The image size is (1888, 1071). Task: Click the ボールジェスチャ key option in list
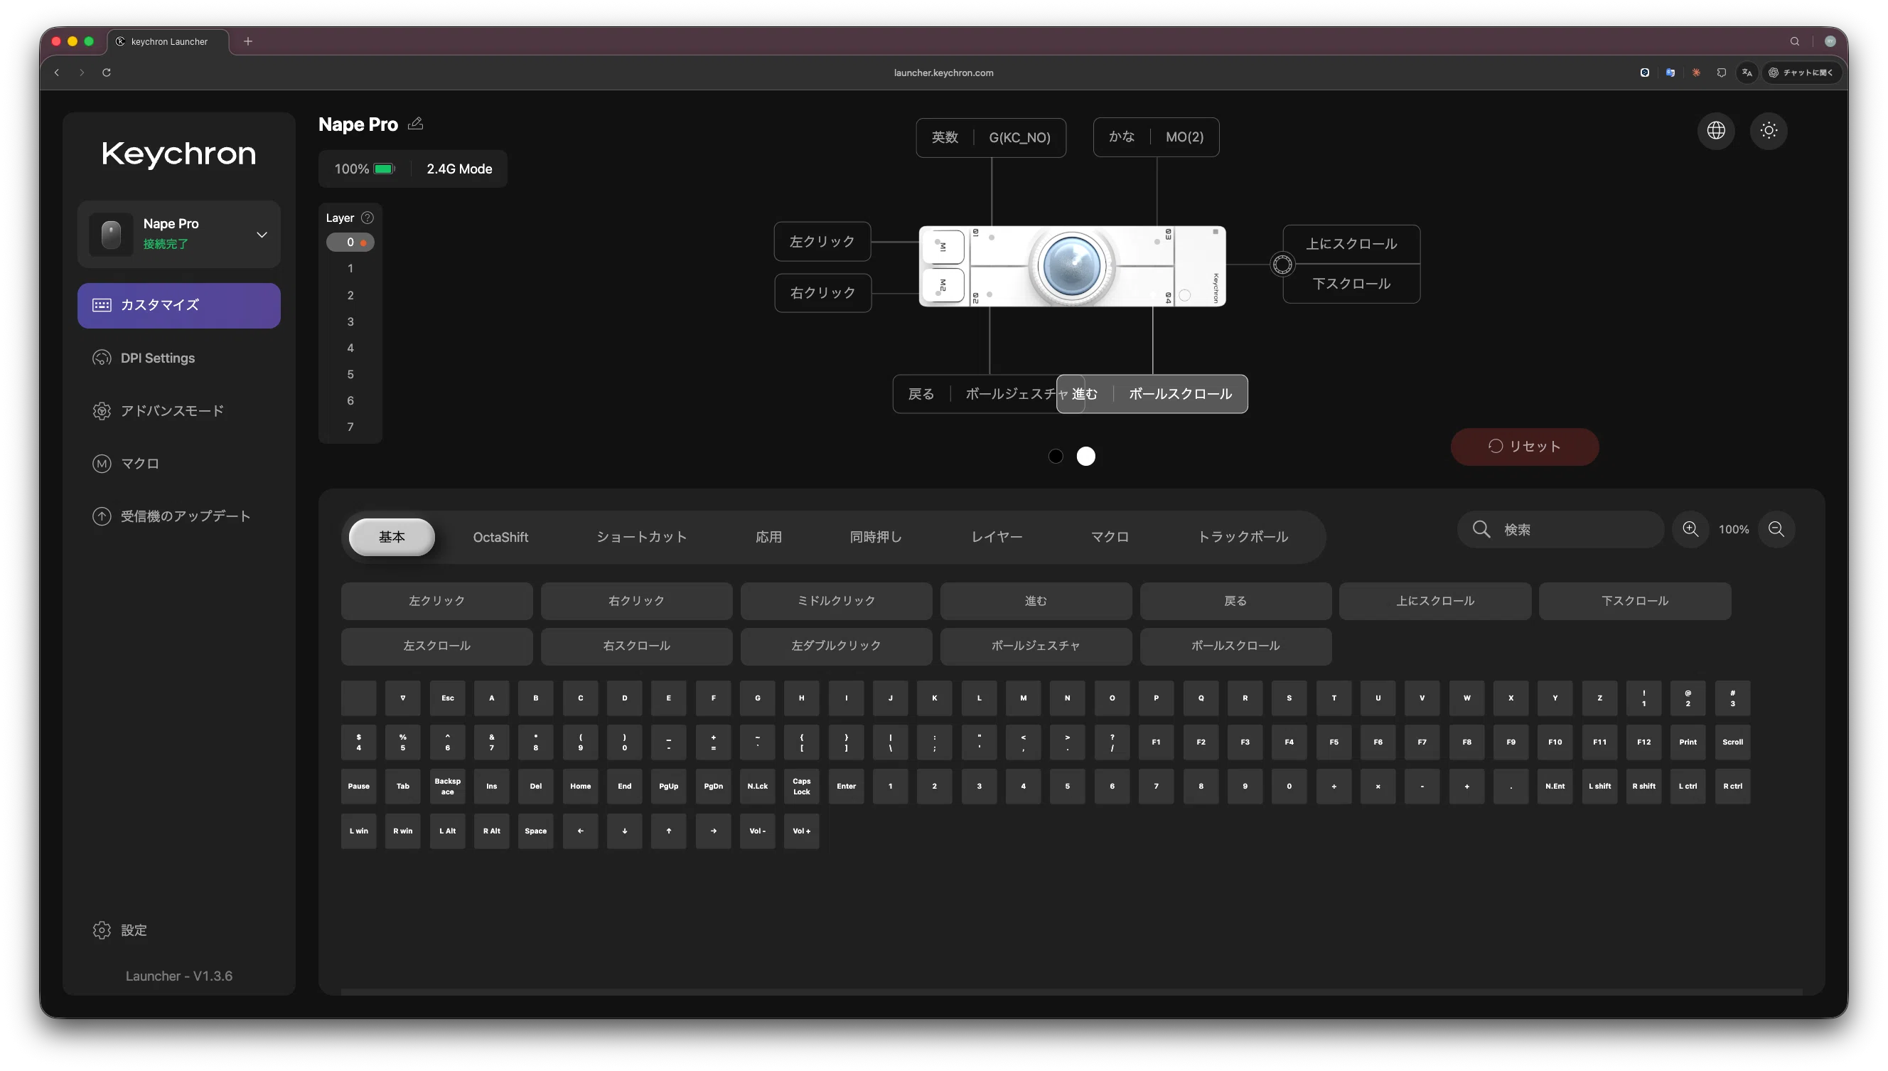(x=1035, y=646)
